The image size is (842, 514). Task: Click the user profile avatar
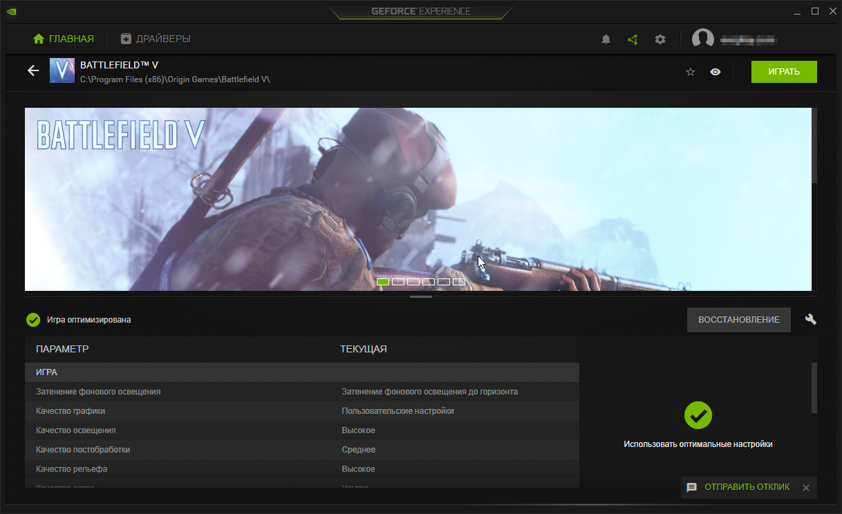[x=703, y=39]
